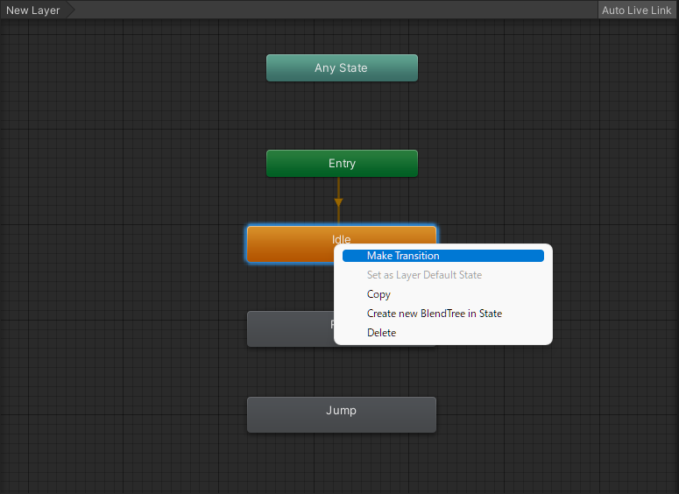Select the Jump state node
Viewport: 679px width, 494px height.
pos(341,415)
